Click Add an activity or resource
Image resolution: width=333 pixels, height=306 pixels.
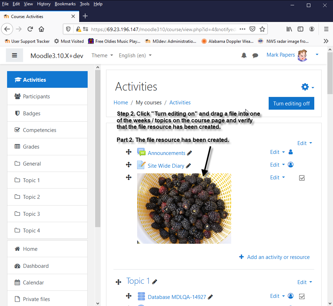[x=274, y=257]
